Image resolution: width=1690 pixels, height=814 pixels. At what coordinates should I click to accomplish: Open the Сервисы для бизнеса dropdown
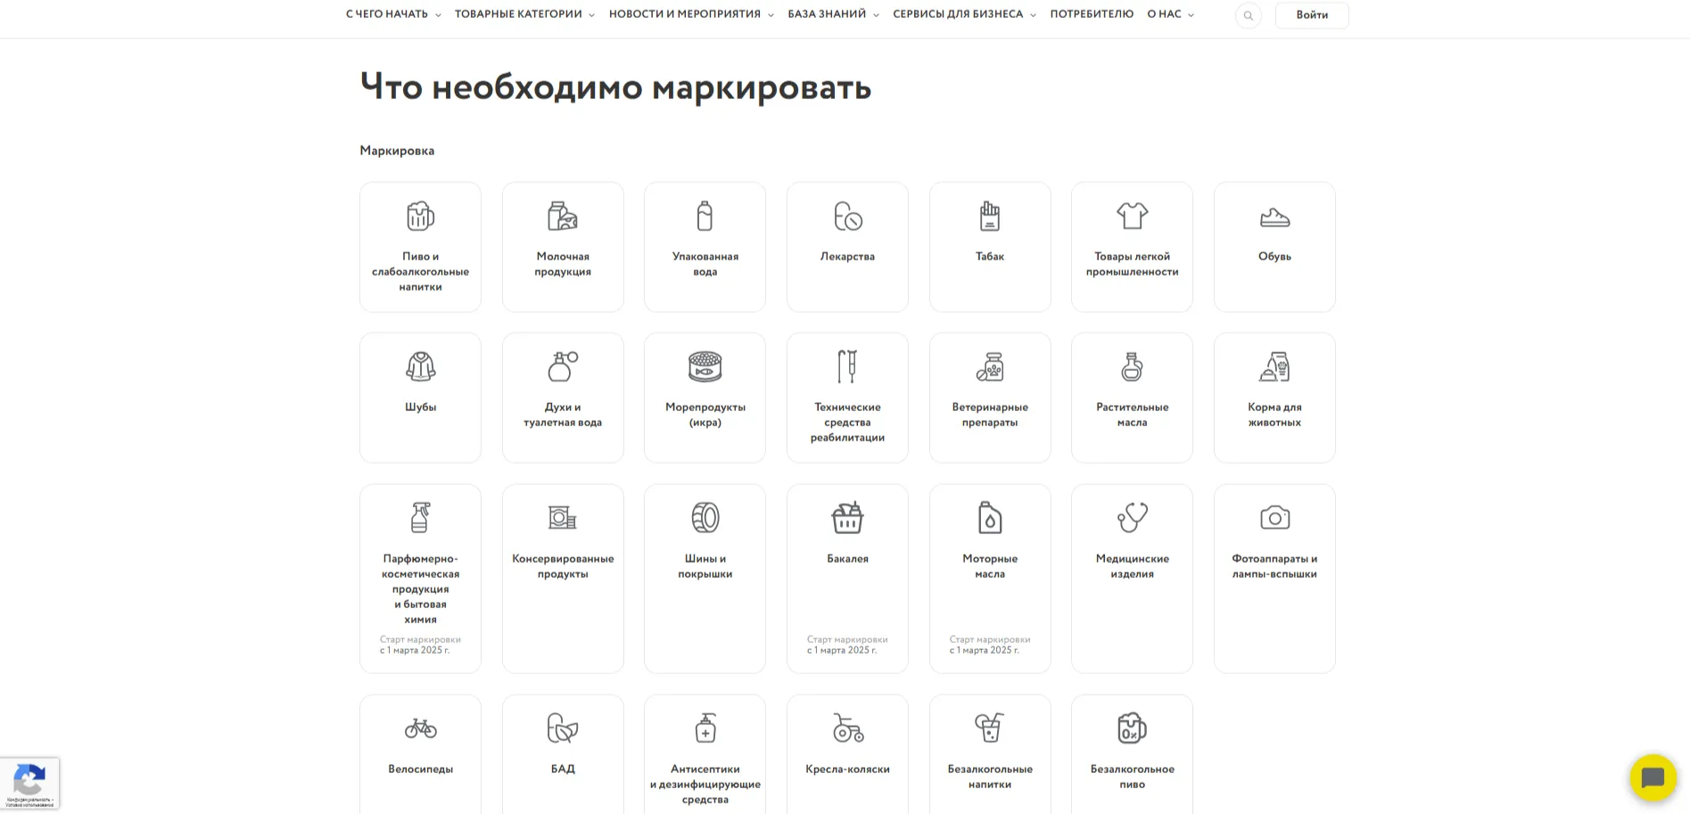point(963,14)
